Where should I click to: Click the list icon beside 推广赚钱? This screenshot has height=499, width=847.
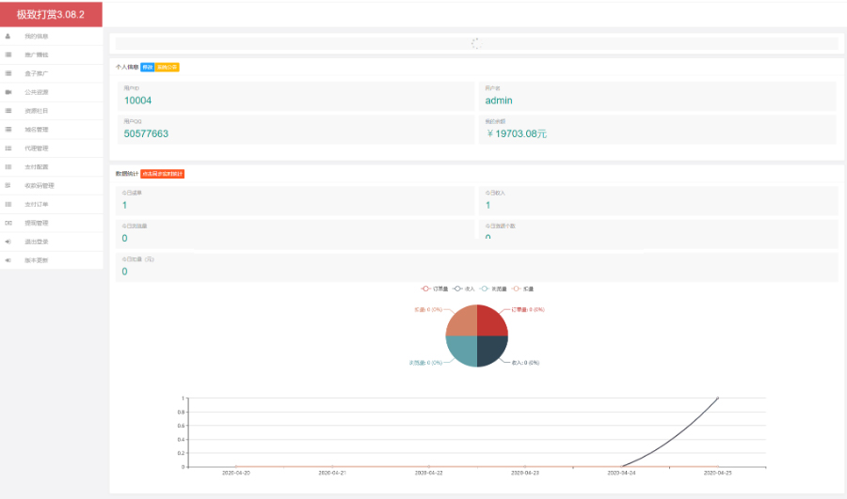[x=8, y=55]
